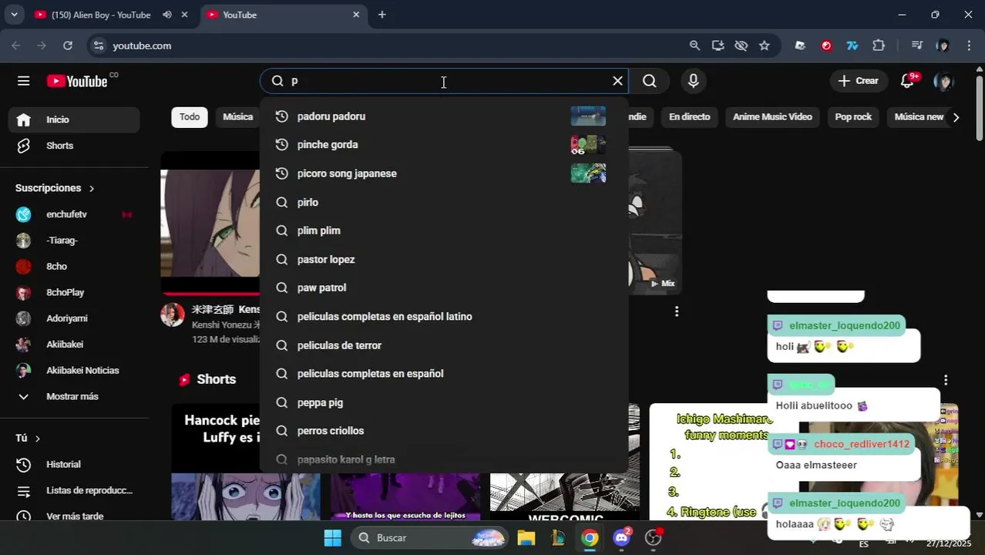Choose peliculas completas en español latino

[x=444, y=317]
